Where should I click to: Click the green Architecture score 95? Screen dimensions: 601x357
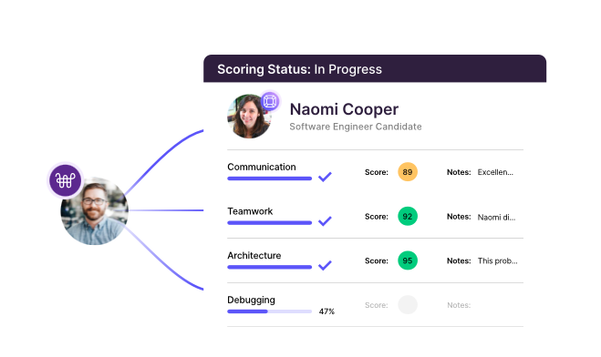pyautogui.click(x=408, y=260)
